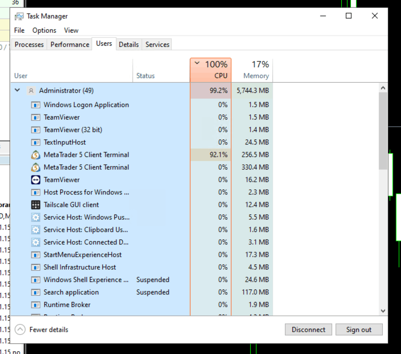Click the Task Manager title bar icon
Viewport: 401px width, 354px height.
19,16
